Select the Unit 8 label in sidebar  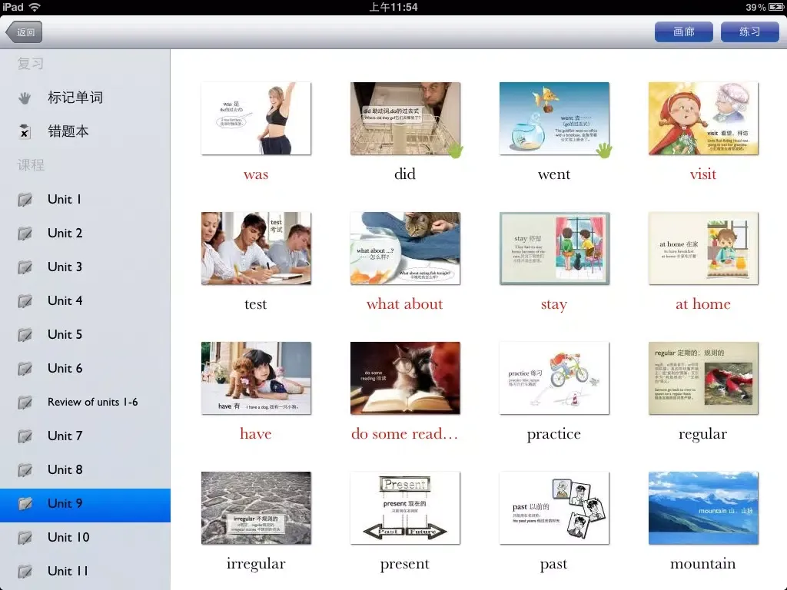coord(65,469)
